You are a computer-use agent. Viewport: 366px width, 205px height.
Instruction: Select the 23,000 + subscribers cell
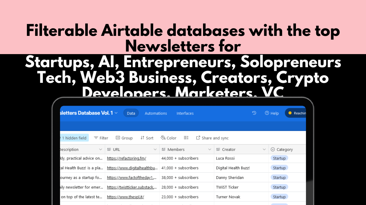187,197
